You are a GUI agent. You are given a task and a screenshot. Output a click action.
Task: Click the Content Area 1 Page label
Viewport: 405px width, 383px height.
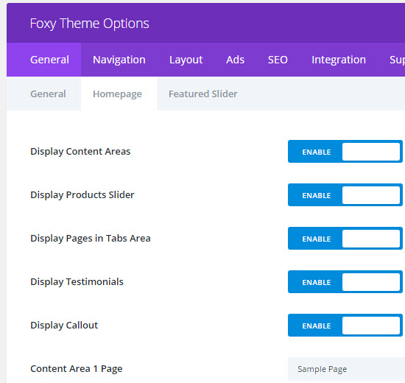77,369
